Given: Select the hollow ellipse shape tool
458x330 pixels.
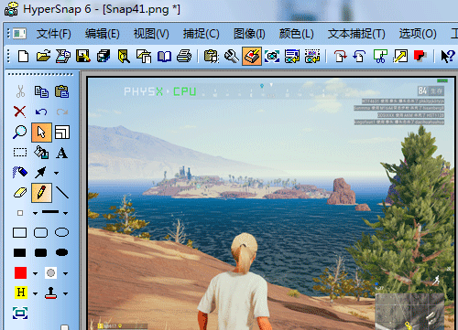Looking at the screenshot, I should coord(62,232).
